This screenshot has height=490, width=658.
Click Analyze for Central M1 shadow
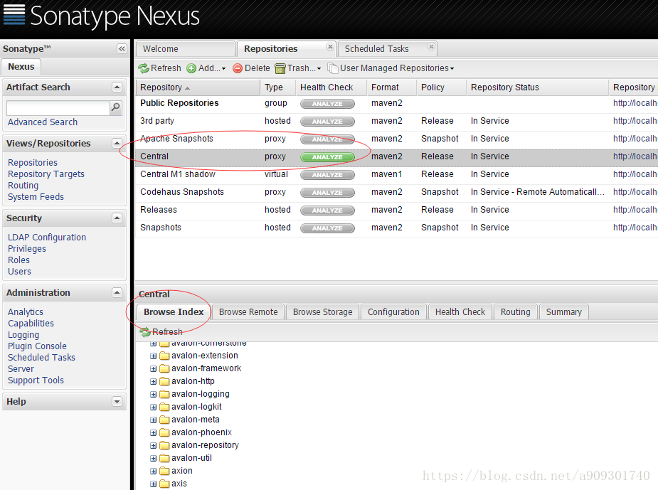pos(327,174)
